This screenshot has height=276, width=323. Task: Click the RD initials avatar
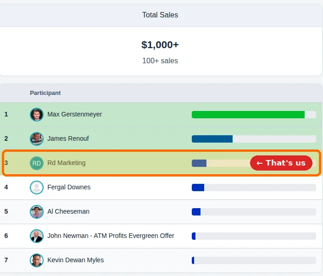pos(37,163)
